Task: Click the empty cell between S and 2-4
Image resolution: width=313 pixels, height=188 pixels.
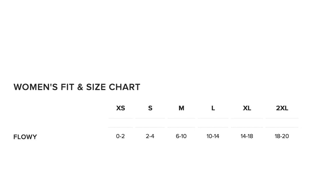Action: 150,123
